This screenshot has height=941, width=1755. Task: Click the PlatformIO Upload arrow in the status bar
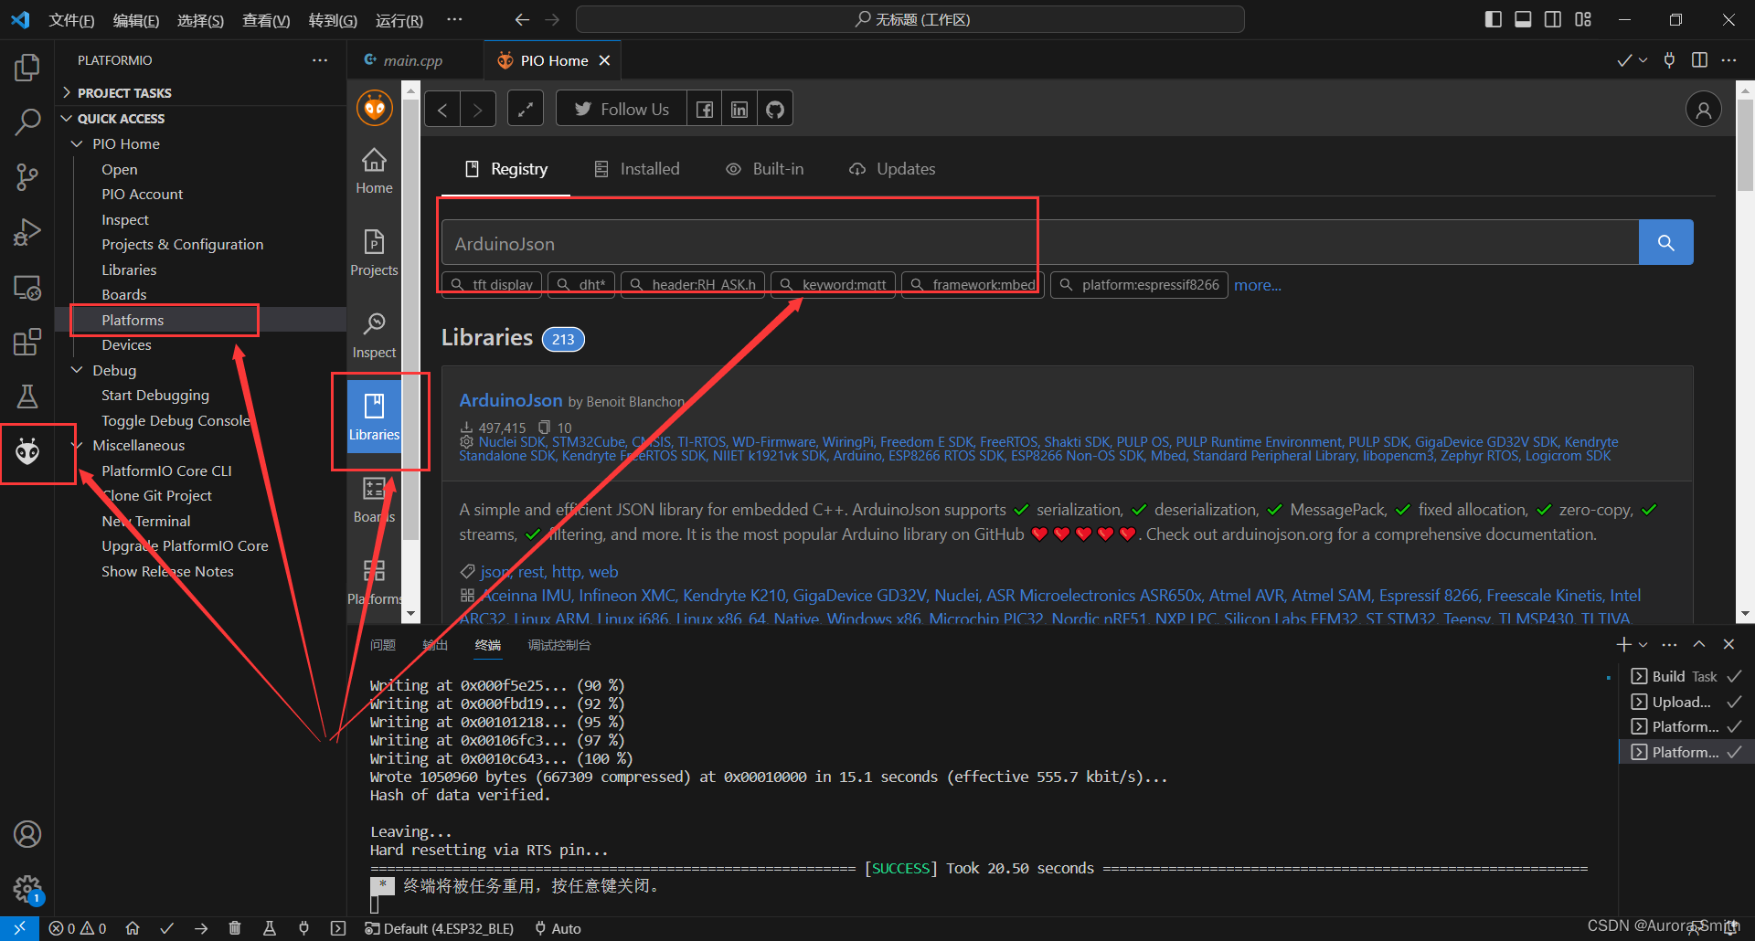[x=201, y=928]
